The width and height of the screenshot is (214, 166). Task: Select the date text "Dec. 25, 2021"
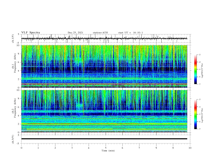pyautogui.click(x=75, y=33)
